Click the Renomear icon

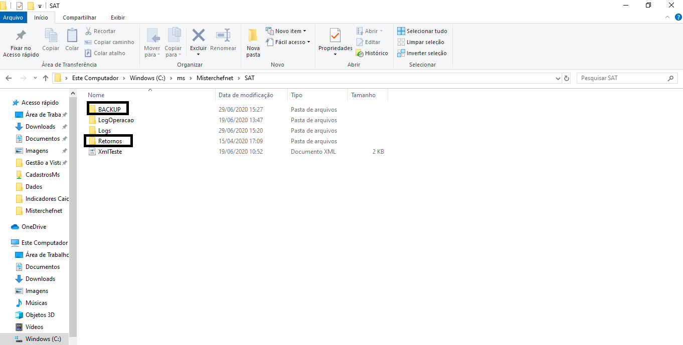[223, 36]
